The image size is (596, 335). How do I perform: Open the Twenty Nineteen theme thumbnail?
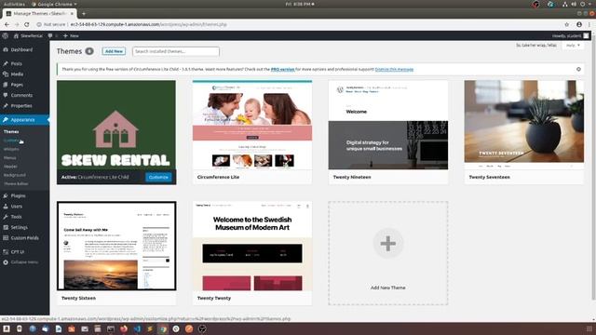[388, 125]
